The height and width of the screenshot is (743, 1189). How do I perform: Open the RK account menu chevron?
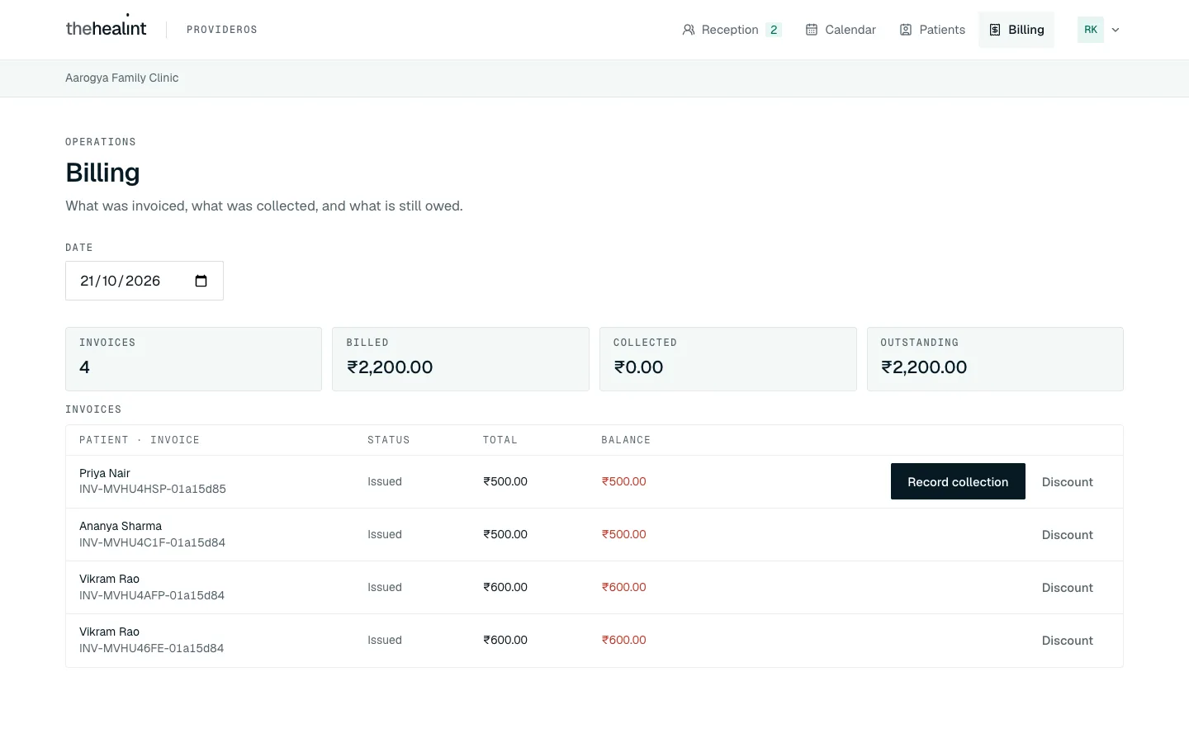click(1116, 30)
